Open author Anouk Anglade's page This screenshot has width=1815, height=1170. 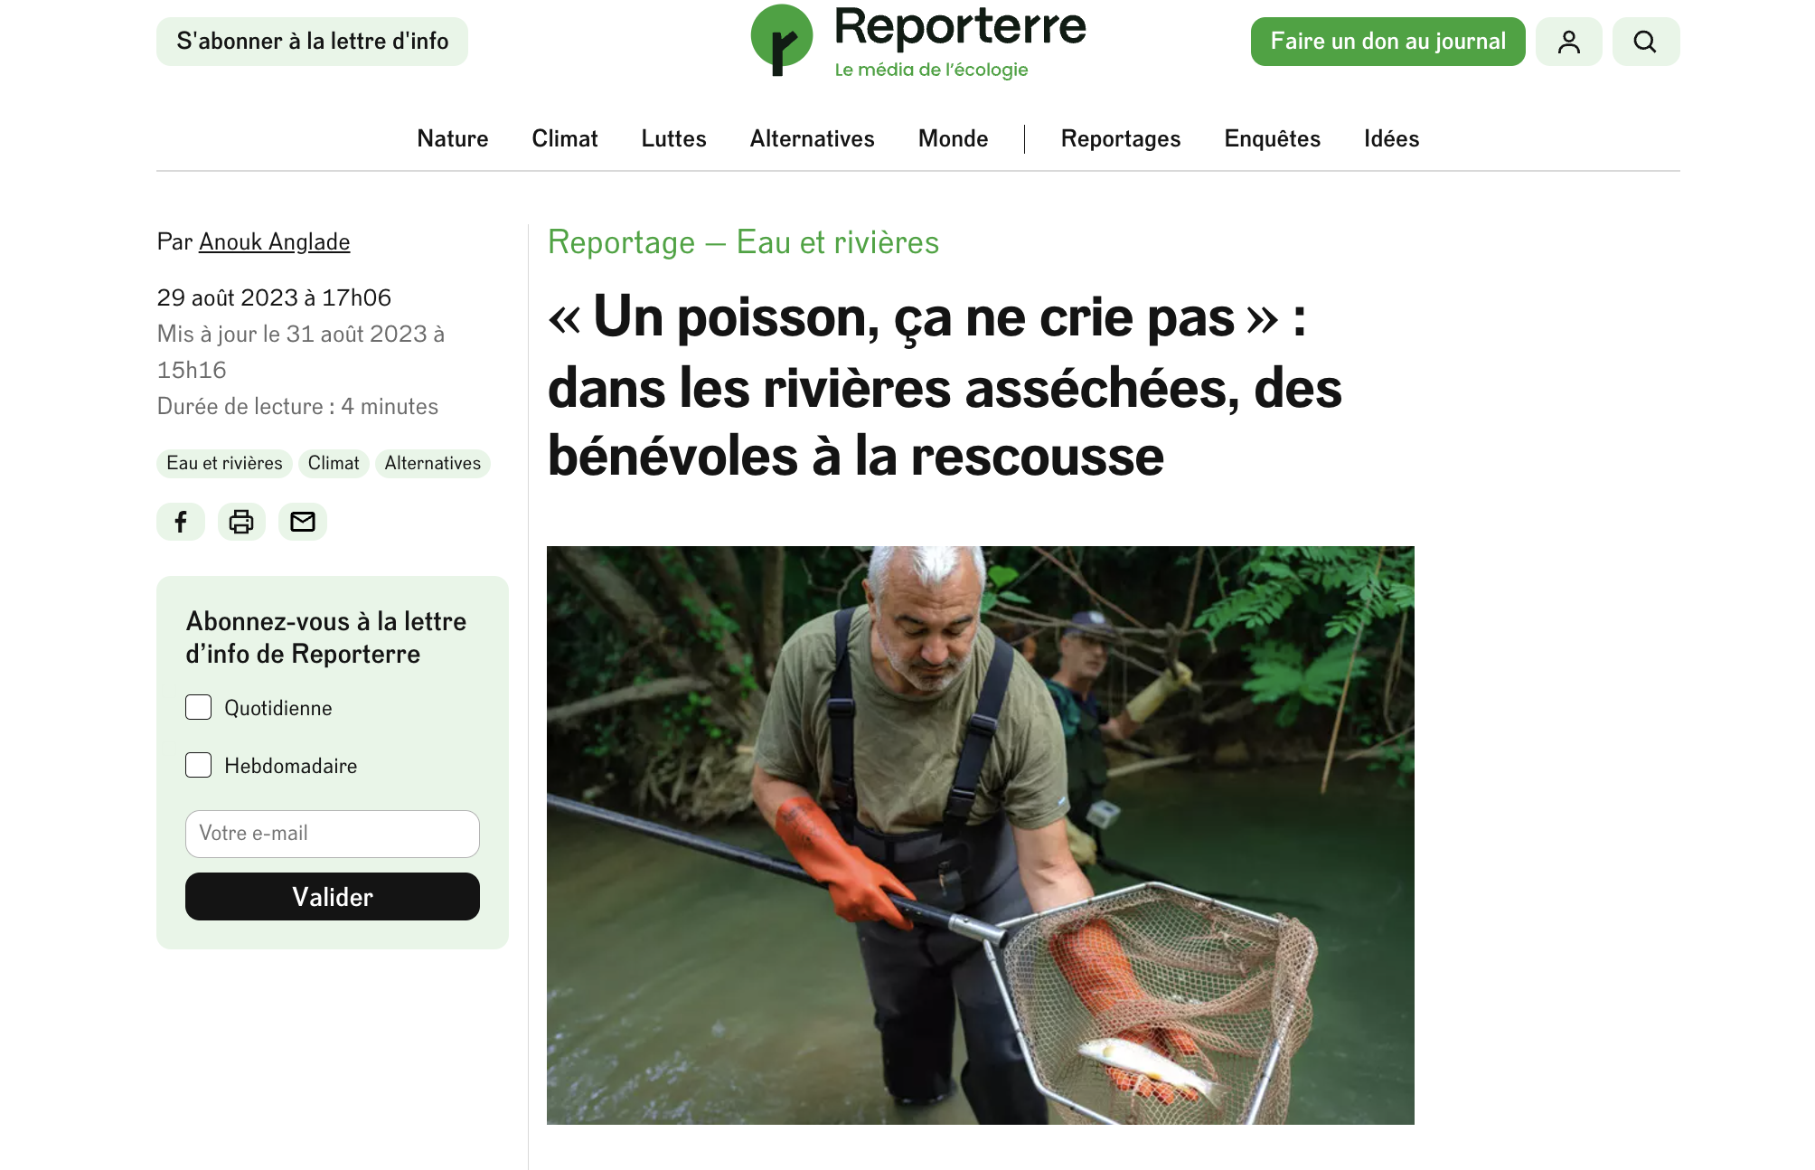click(275, 241)
